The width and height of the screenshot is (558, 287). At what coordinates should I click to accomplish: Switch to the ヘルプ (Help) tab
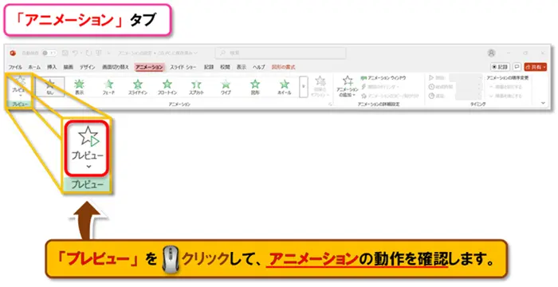point(259,67)
